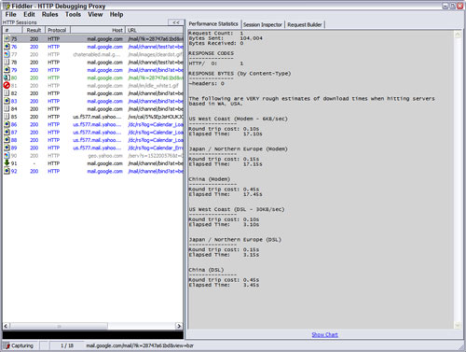
Task: Open the Rules menu
Action: coord(49,14)
